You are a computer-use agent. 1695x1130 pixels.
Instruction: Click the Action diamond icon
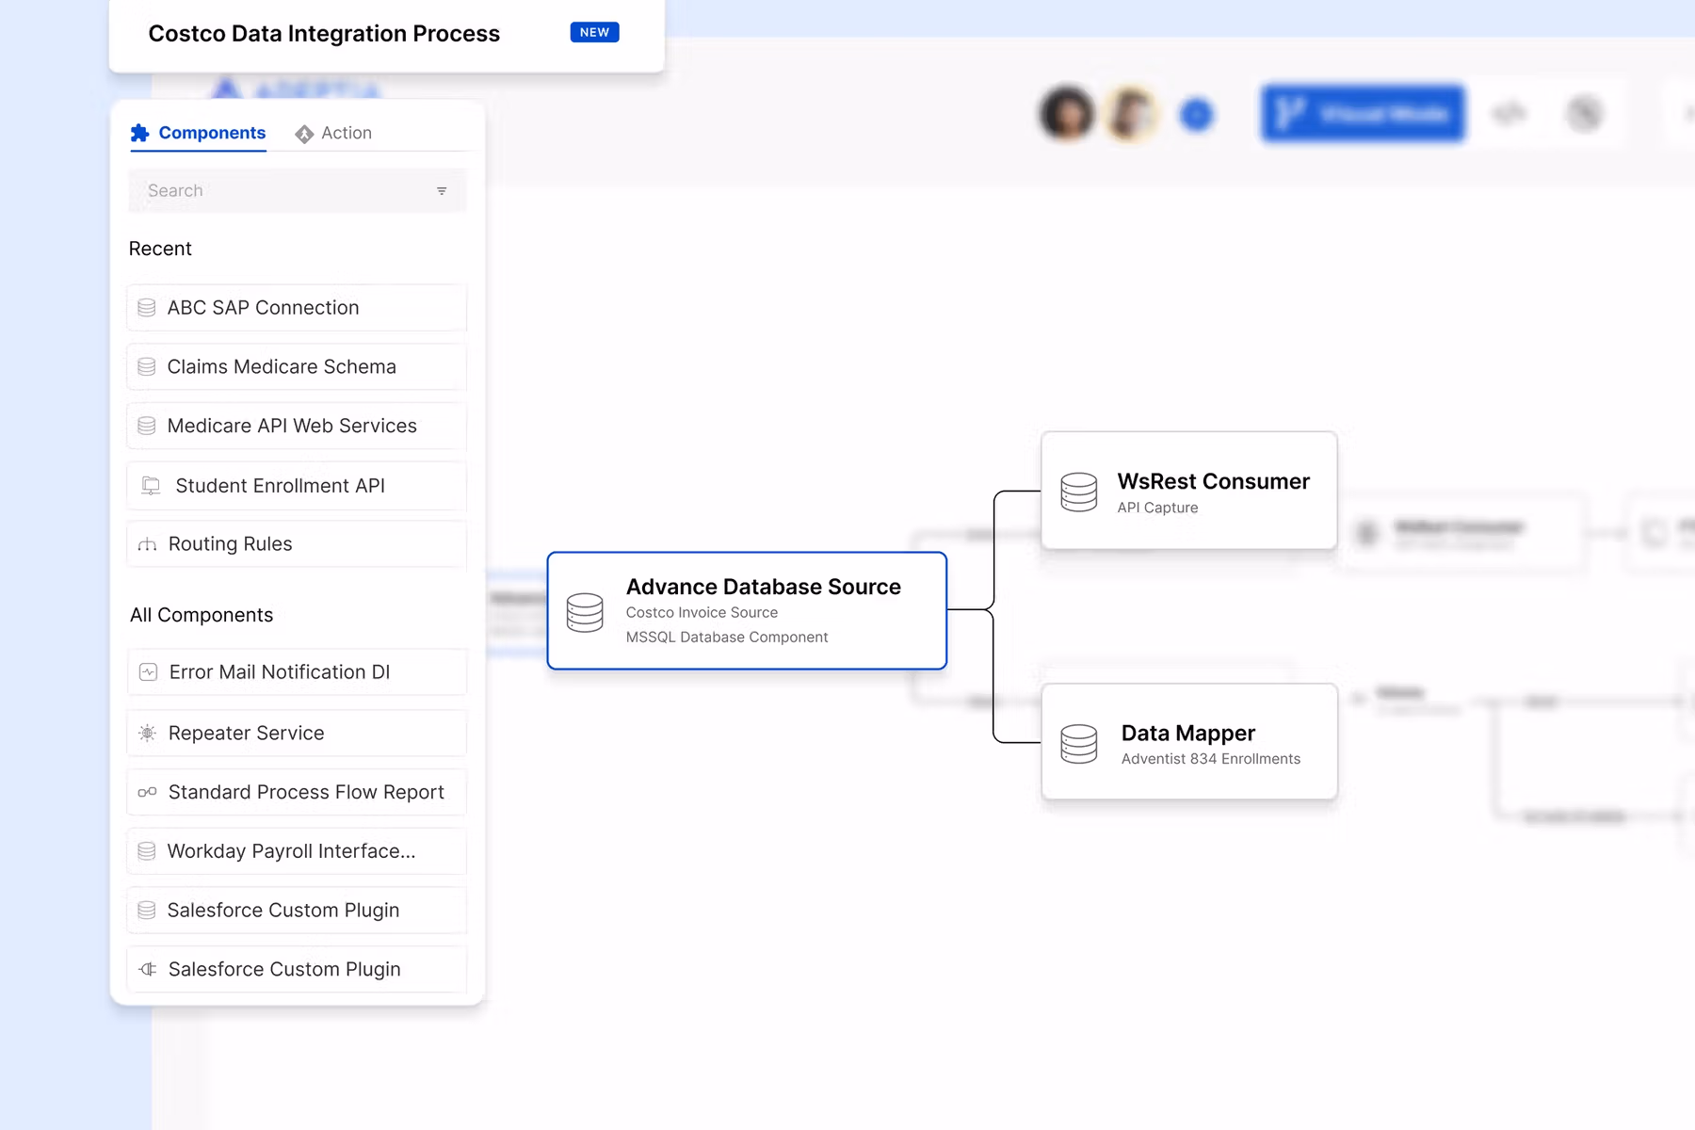(304, 134)
